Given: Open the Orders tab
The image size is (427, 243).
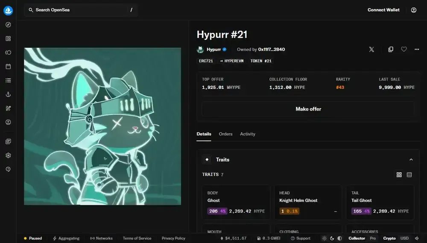Looking at the screenshot, I should click(225, 134).
